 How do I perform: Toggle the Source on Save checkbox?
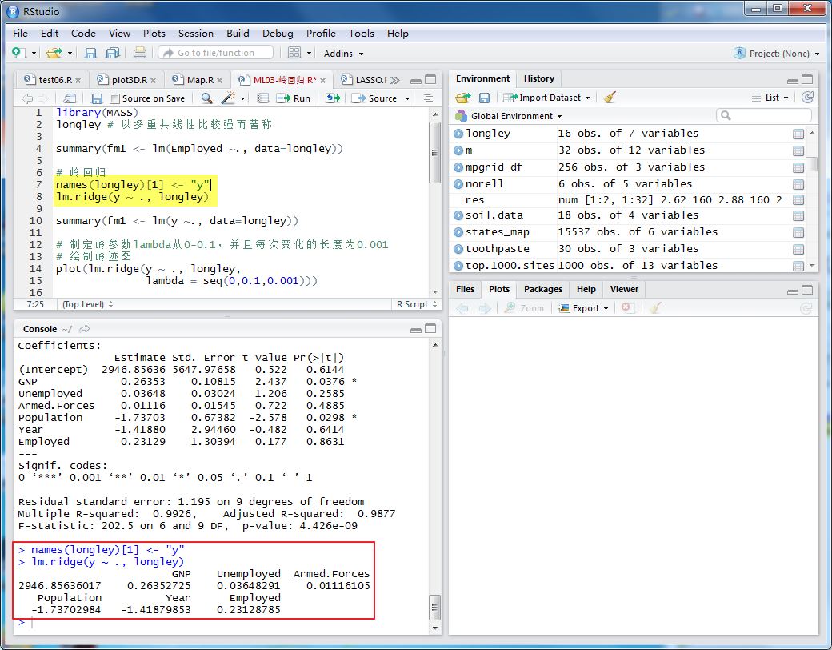(x=115, y=98)
